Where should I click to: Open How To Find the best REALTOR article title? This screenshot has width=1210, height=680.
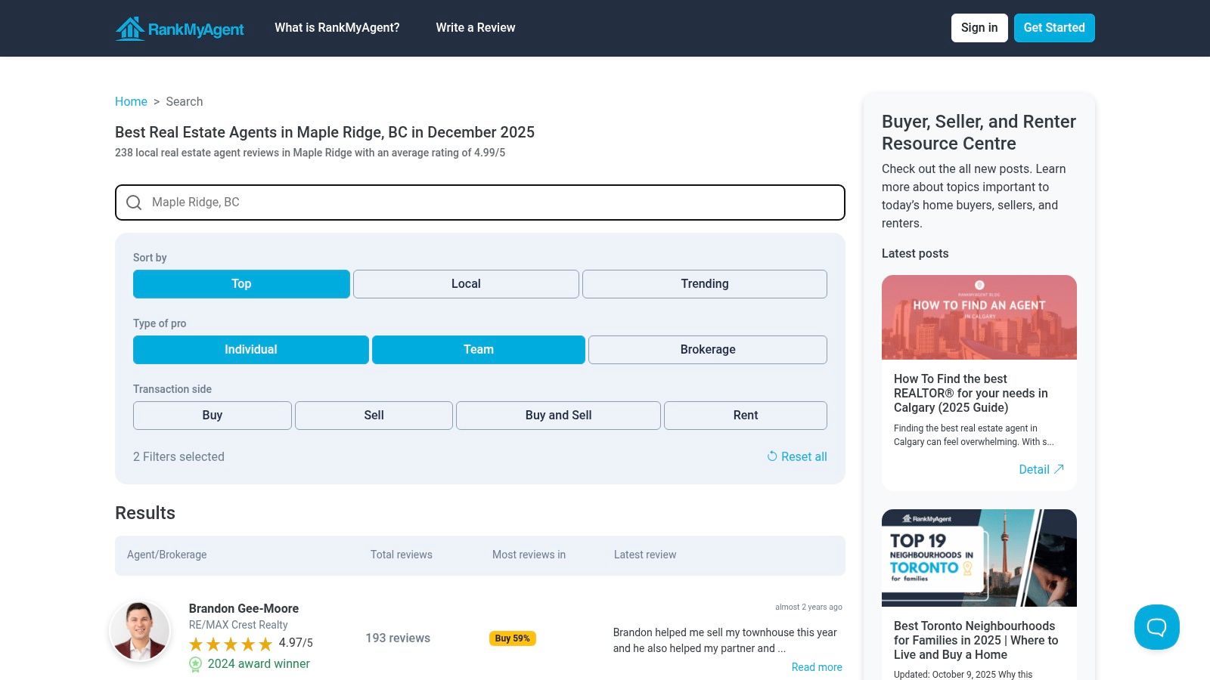tap(971, 393)
